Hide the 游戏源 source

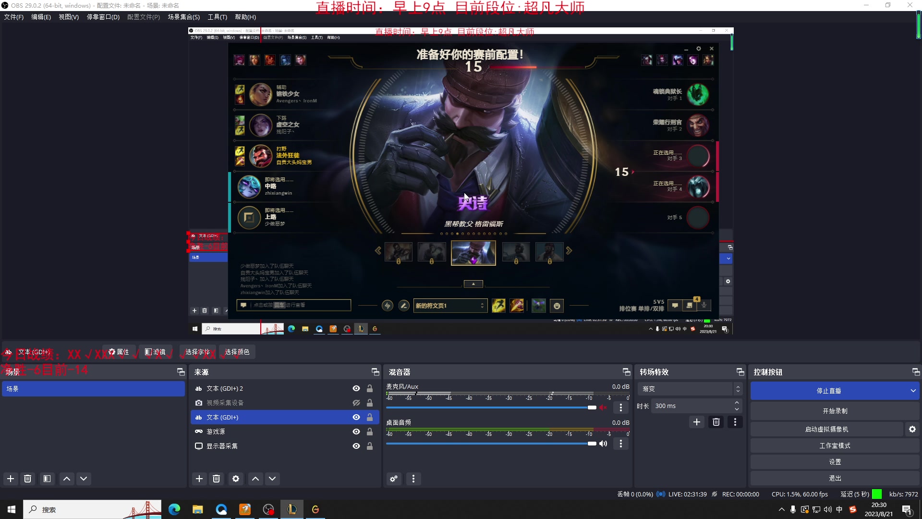(x=356, y=432)
